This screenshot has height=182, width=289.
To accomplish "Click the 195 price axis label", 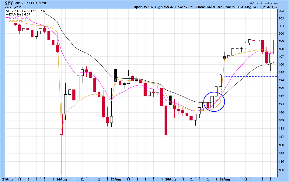I will pyautogui.click(x=281, y=72).
